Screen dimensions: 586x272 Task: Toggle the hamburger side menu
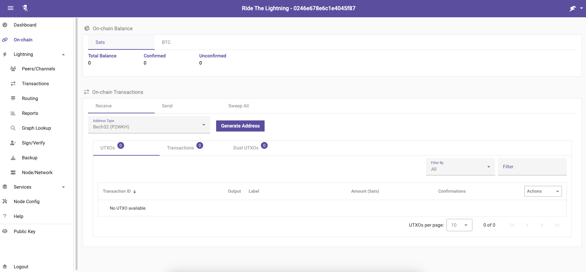pyautogui.click(x=10, y=8)
